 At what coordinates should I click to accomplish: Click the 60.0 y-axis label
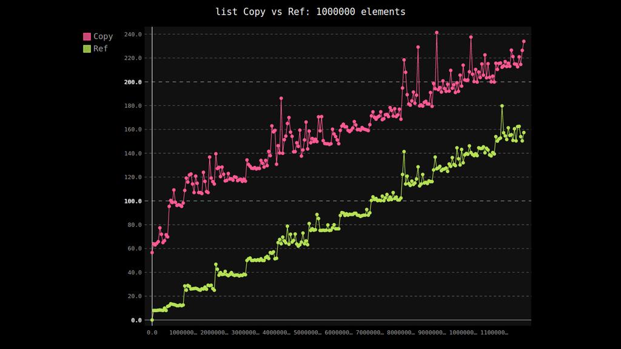tap(134, 248)
